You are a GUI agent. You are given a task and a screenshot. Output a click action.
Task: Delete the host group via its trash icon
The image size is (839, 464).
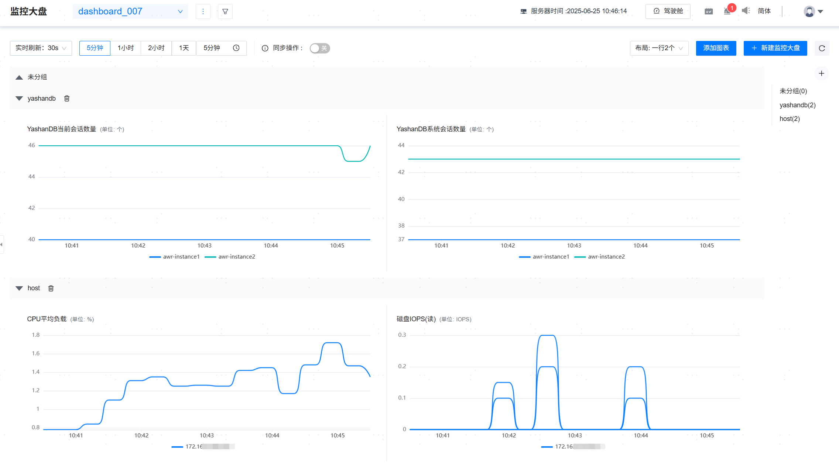tap(51, 288)
